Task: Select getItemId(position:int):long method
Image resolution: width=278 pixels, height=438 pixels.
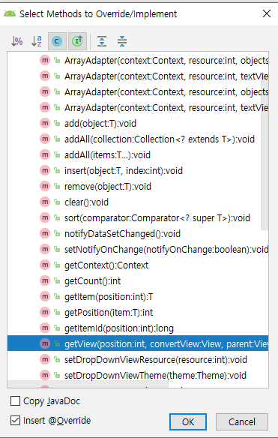Action: (x=138, y=328)
